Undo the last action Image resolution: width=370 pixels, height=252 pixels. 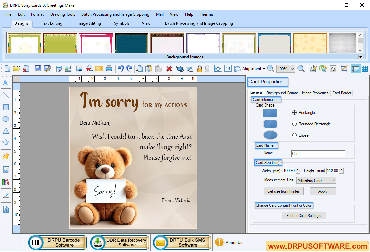click(x=121, y=68)
